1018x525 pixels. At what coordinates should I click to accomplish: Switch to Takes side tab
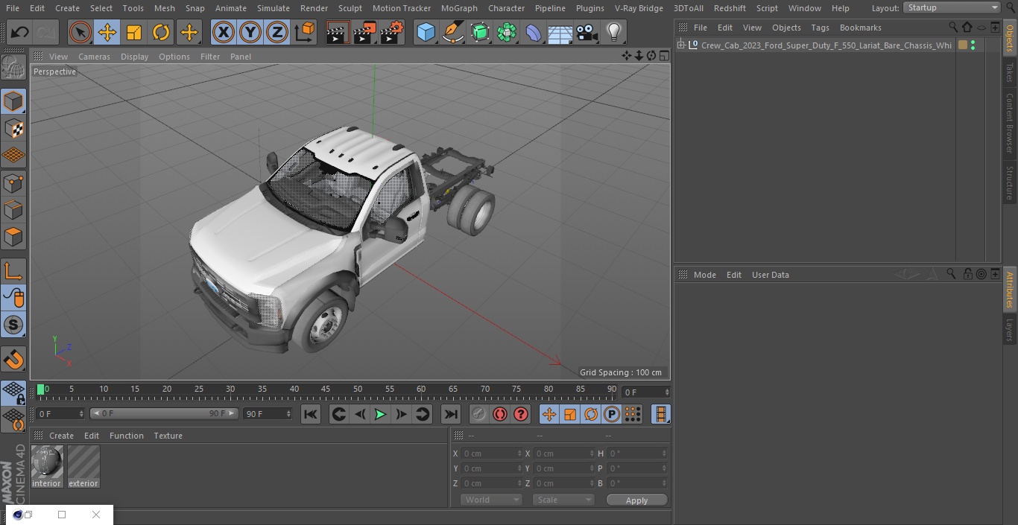pos(1011,72)
